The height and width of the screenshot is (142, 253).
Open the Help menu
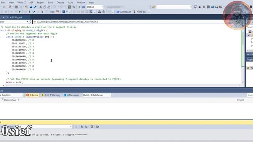(x=91, y=2)
